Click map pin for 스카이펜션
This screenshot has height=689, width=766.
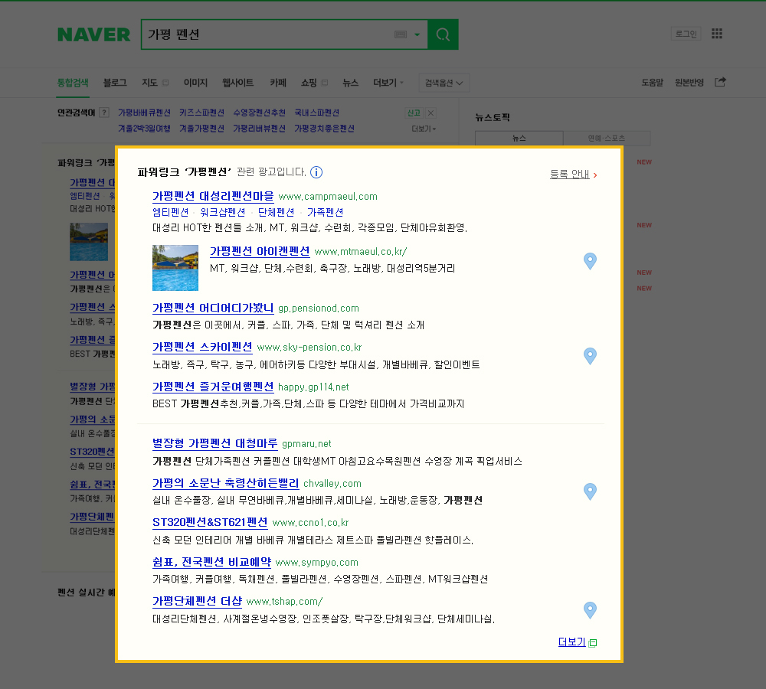[x=590, y=356]
